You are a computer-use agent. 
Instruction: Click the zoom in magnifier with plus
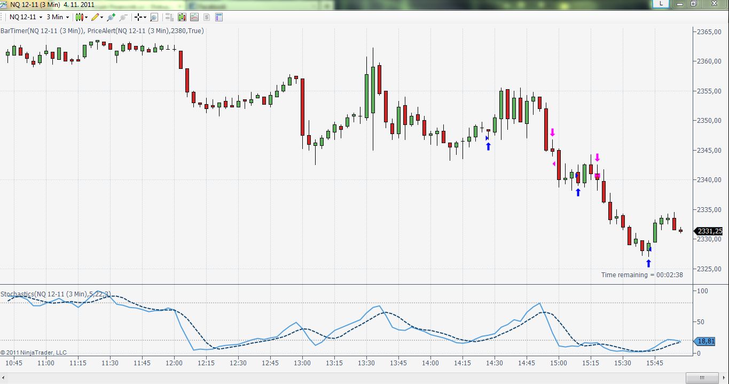click(x=111, y=17)
